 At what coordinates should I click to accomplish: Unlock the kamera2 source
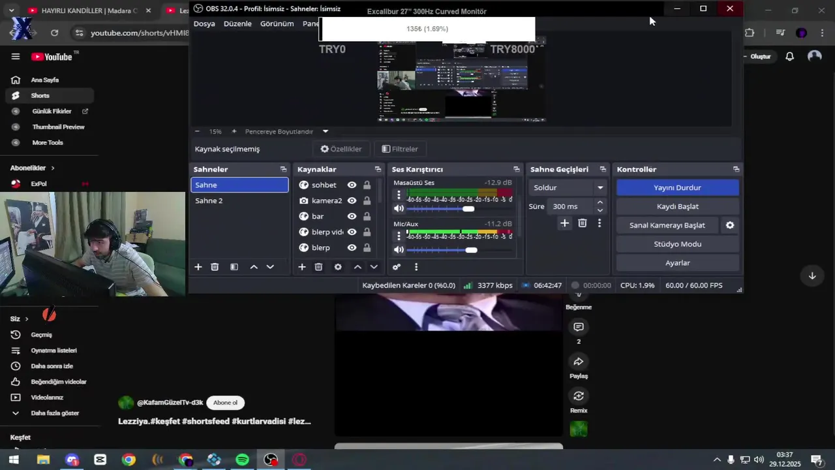(367, 200)
